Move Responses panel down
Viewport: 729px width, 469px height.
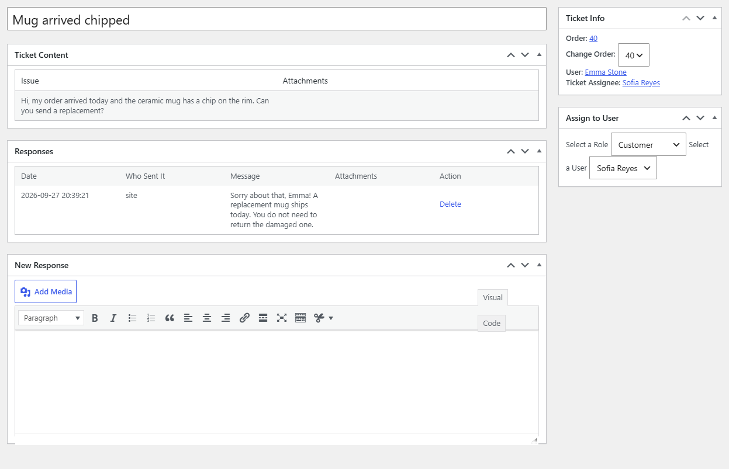525,151
